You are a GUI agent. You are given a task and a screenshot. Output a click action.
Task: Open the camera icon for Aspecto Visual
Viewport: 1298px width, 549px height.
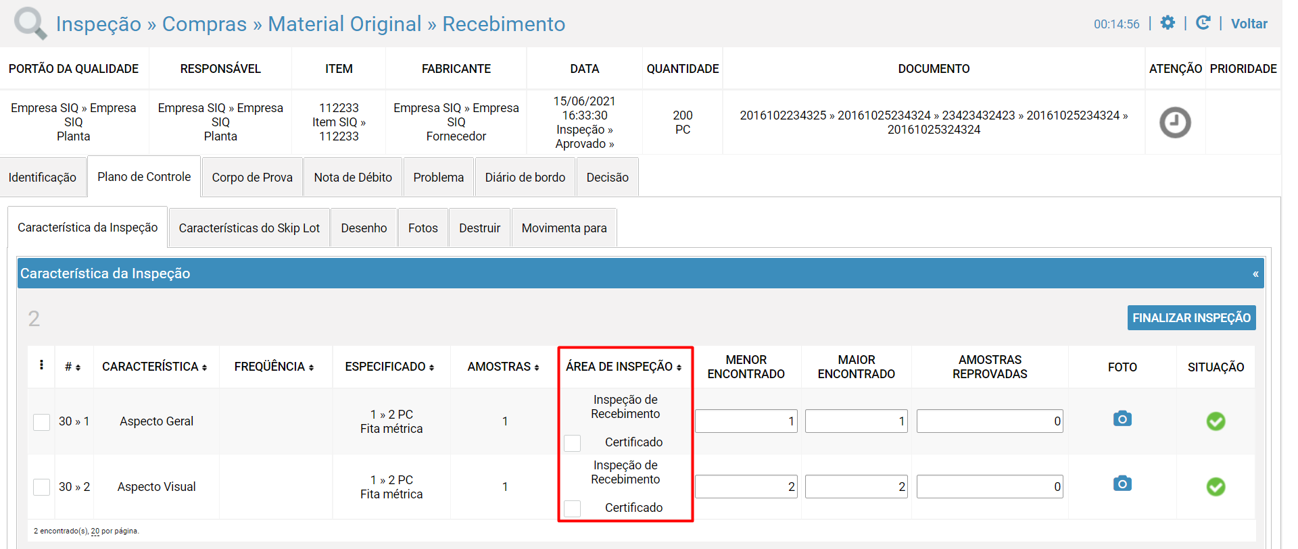pos(1122,483)
